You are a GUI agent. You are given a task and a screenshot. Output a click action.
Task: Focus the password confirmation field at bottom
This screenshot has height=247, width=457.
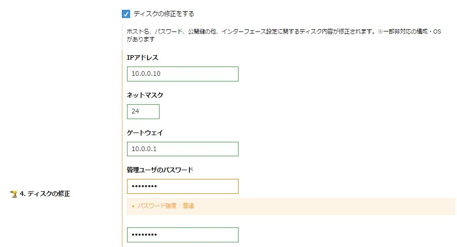[182, 235]
